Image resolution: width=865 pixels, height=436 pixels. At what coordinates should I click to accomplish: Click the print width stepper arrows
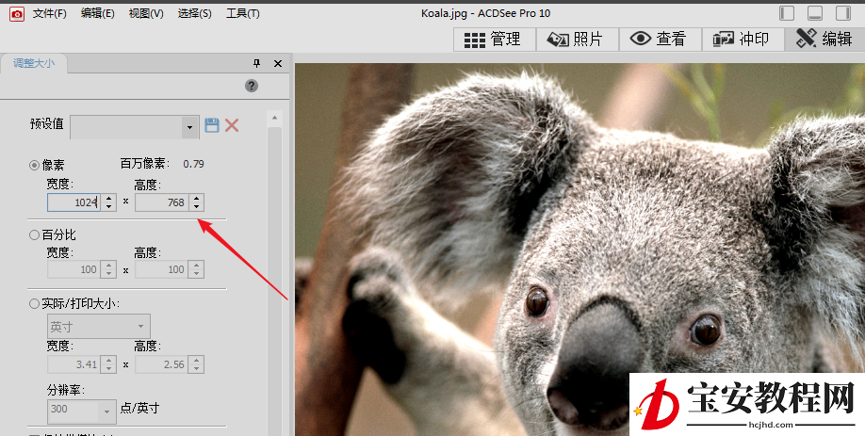pos(108,364)
